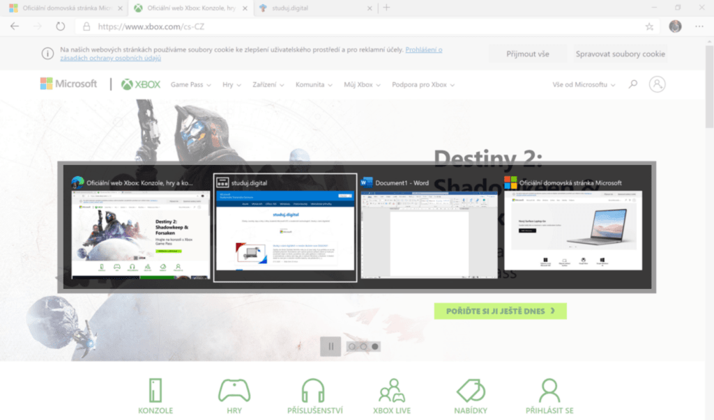
Task: Expand the Game Pass dropdown menu
Action: 190,85
